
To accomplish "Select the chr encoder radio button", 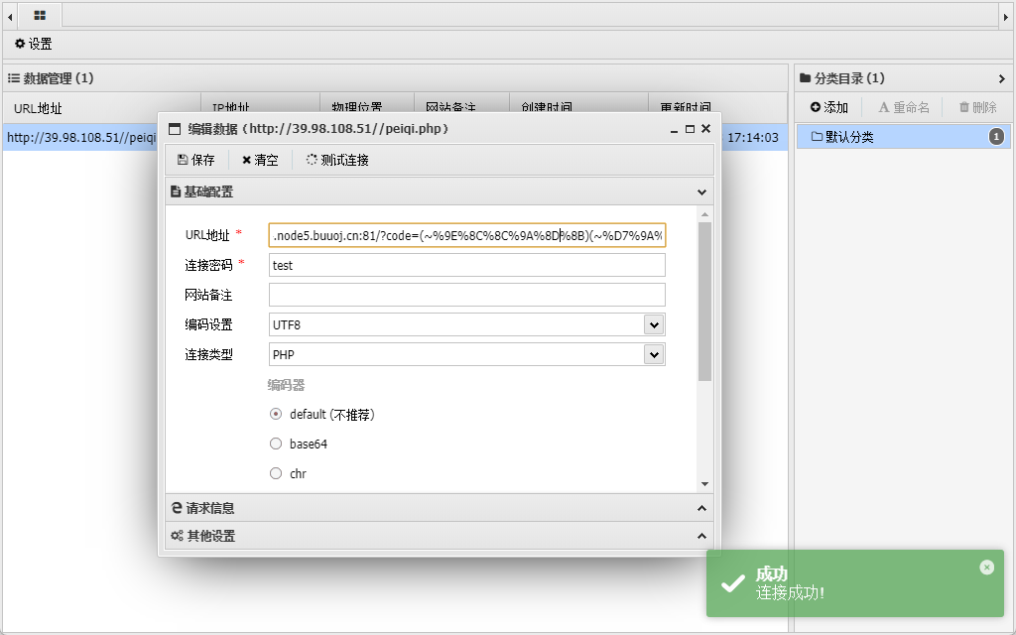I will pyautogui.click(x=276, y=474).
